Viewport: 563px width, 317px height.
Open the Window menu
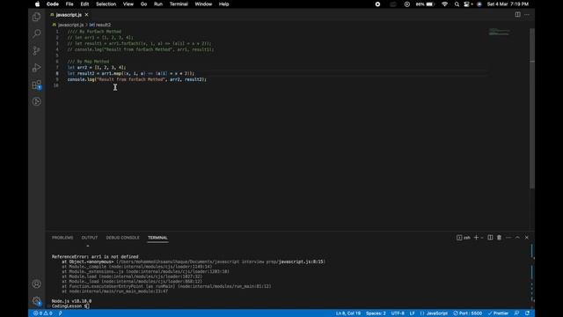203,4
